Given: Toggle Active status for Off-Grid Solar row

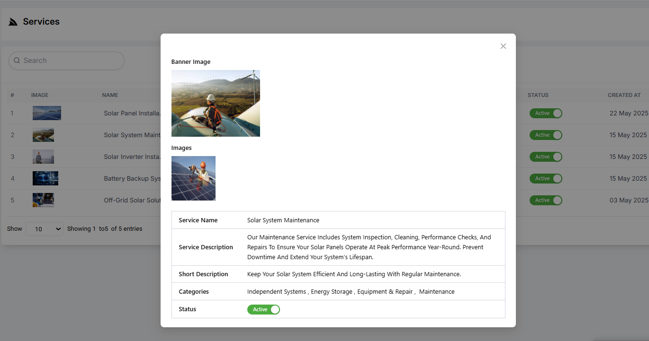Looking at the screenshot, I should click(x=546, y=200).
